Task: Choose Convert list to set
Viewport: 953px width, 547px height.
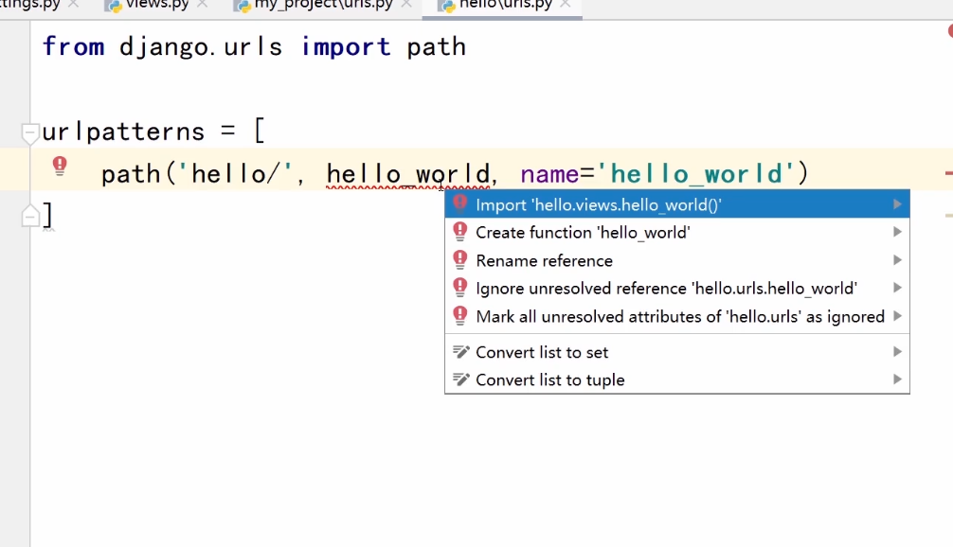Action: pos(677,352)
